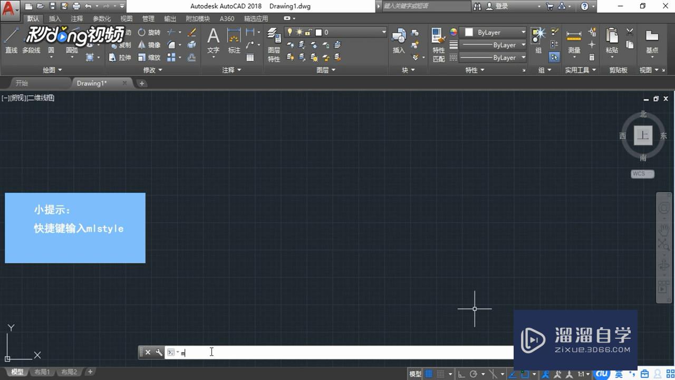Expand the 绘图 draw panel
675x380 pixels.
[x=52, y=70]
